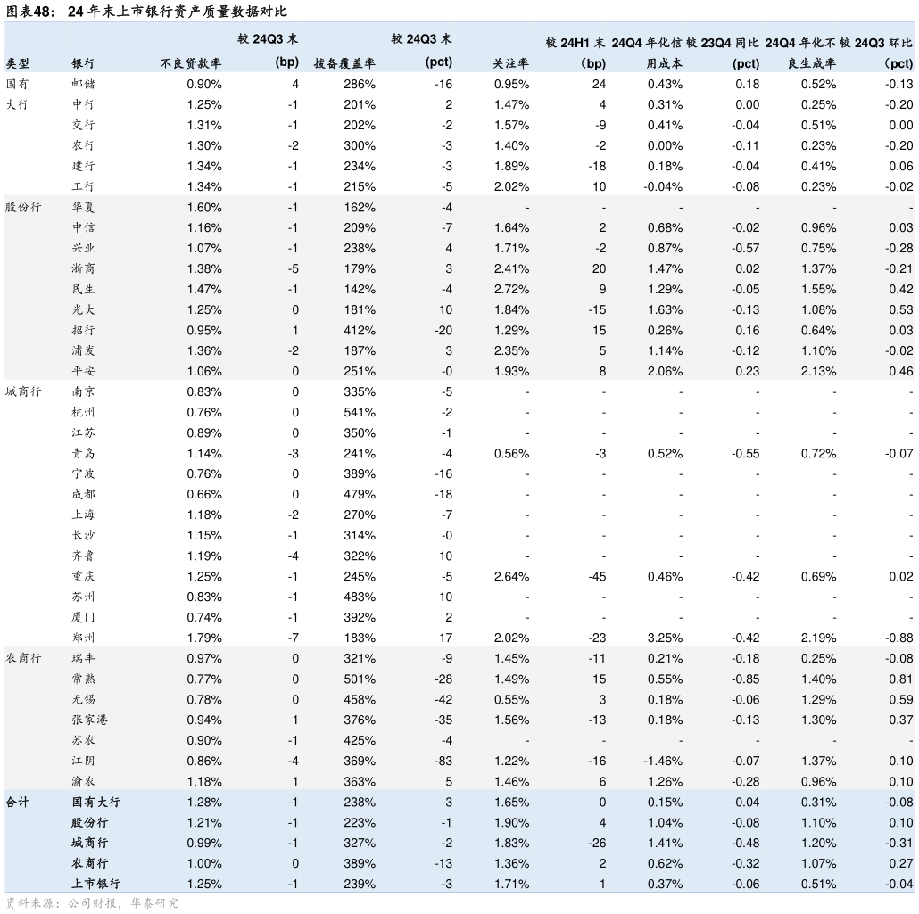Select the 银行 column header
919x914 pixels.
click(84, 63)
